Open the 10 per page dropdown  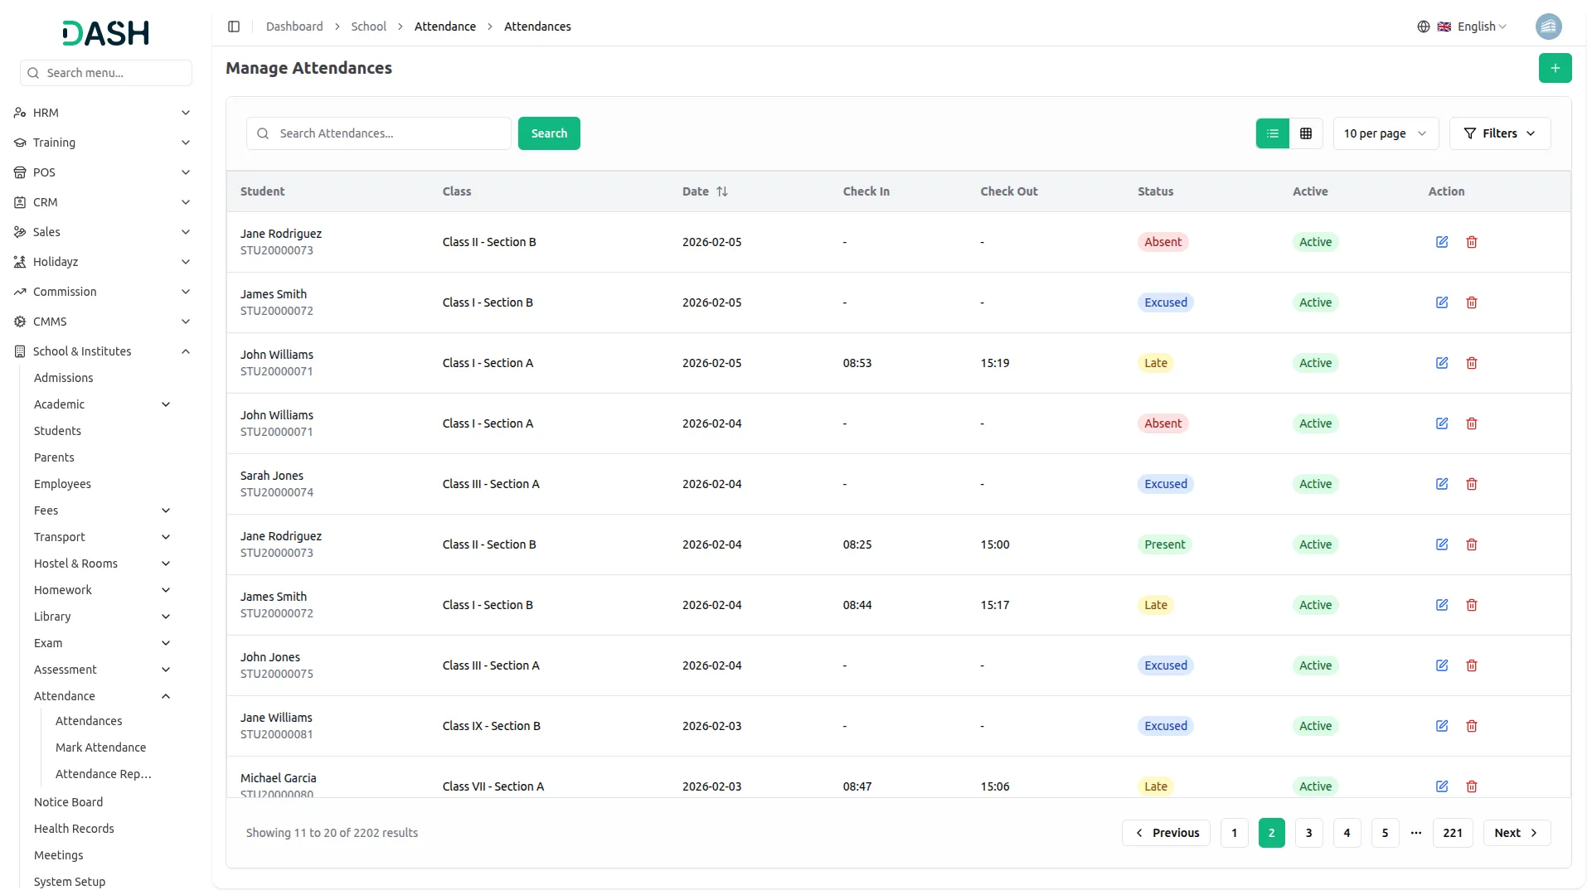(1386, 133)
